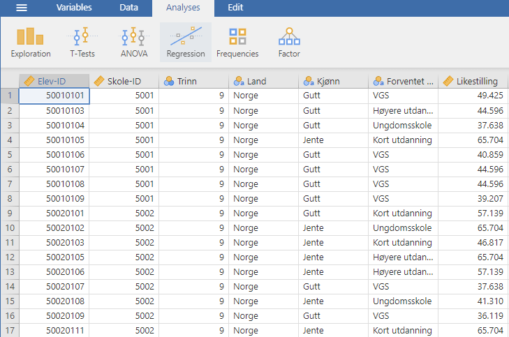This screenshot has height=337, width=509.
Task: Switch to the Variables tab
Action: pyautogui.click(x=74, y=8)
